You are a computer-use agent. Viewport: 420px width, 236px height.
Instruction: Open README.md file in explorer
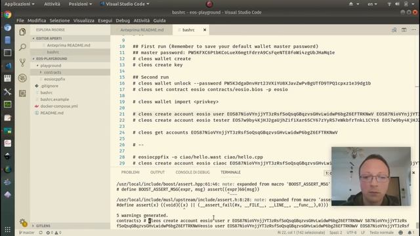pos(52,113)
